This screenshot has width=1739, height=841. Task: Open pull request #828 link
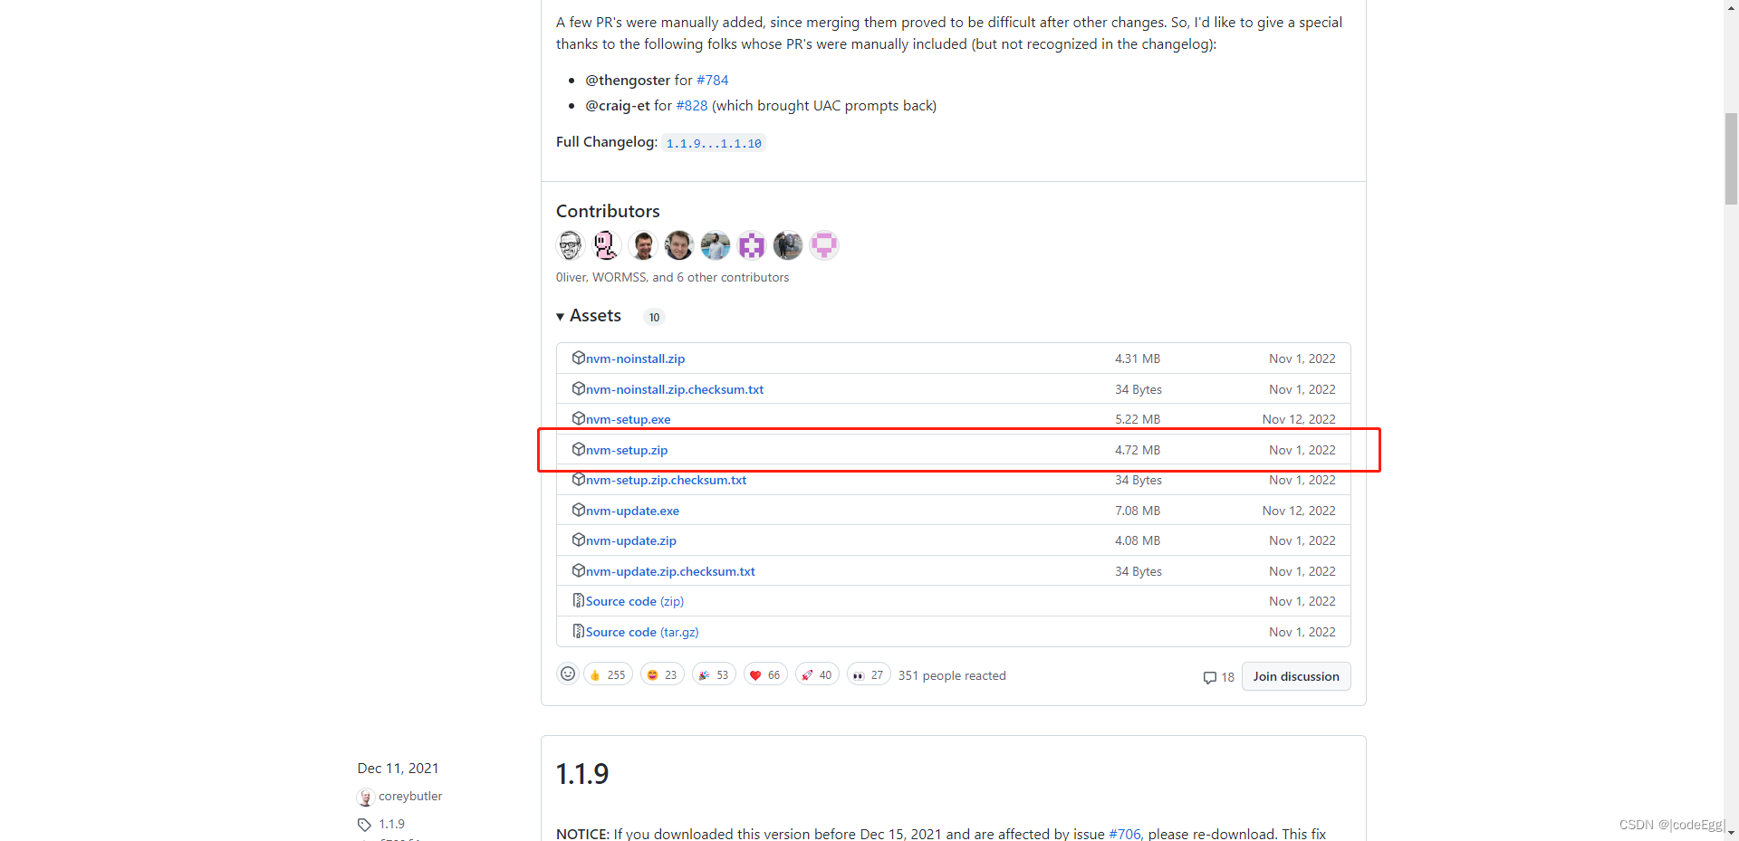click(x=692, y=105)
